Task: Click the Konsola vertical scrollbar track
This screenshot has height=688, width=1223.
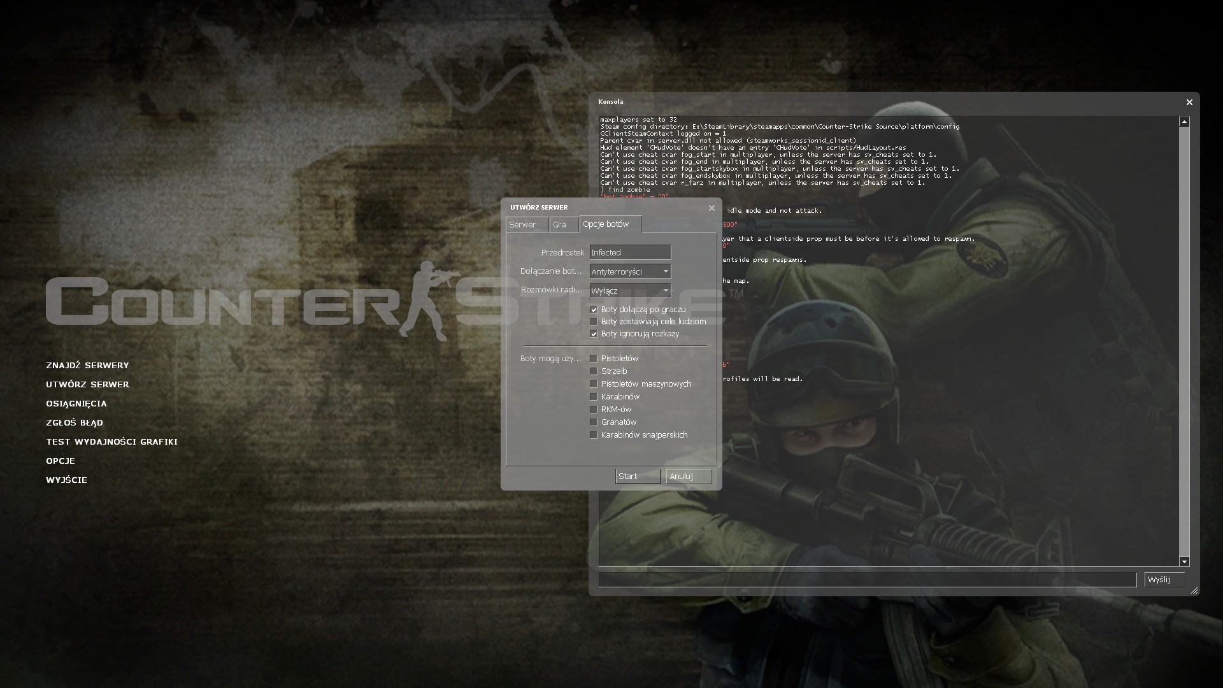Action: tap(1184, 341)
